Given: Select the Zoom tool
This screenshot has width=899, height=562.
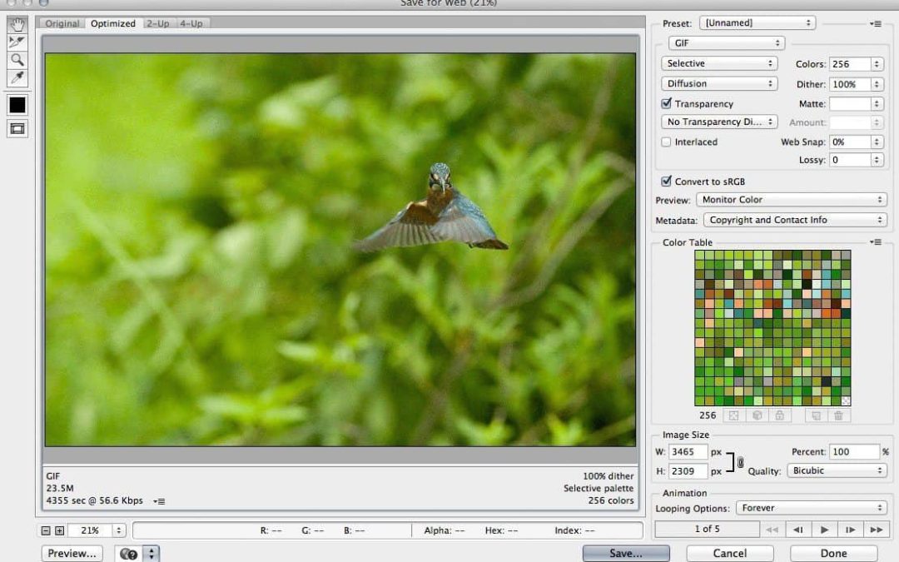Looking at the screenshot, I should (x=17, y=60).
